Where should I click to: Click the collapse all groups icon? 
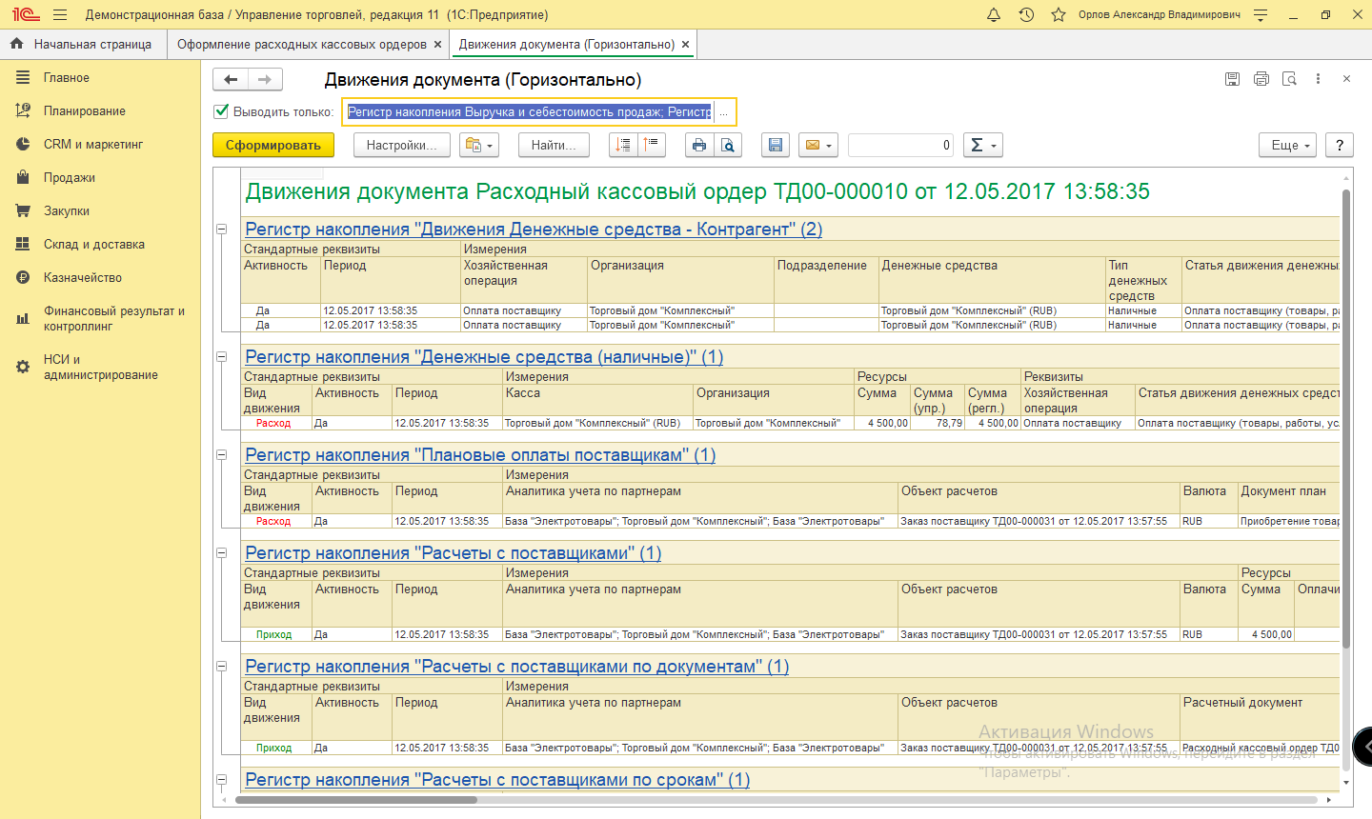[623, 145]
